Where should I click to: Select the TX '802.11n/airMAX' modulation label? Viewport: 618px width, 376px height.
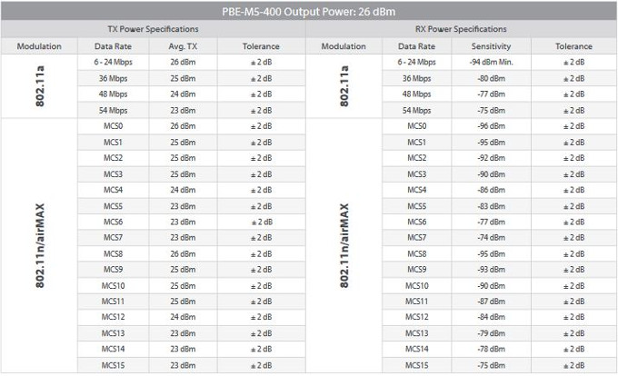coord(39,245)
